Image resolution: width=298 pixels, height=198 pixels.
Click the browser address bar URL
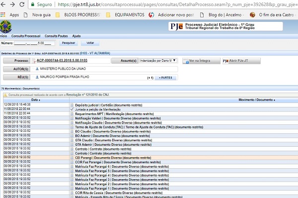point(178,4)
